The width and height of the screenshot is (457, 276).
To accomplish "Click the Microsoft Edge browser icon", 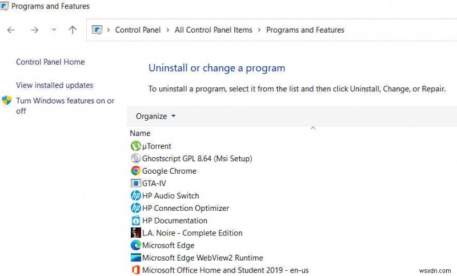I will (136, 245).
